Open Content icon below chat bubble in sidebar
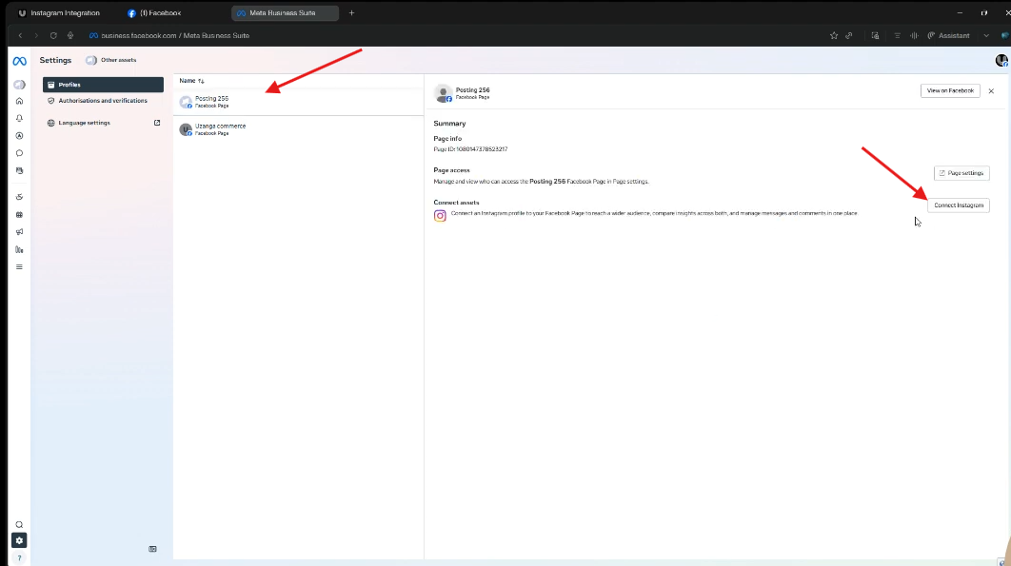The width and height of the screenshot is (1011, 566). [x=19, y=171]
